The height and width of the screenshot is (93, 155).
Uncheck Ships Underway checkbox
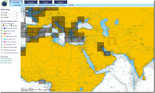point(2,50)
